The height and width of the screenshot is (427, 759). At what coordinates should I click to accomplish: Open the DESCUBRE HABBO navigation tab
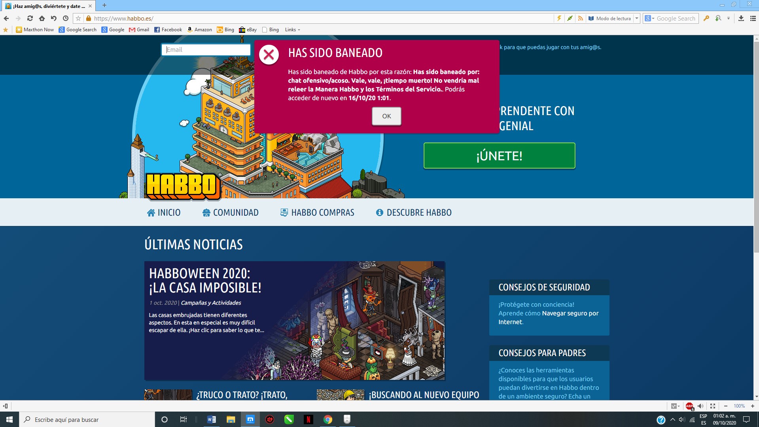414,213
